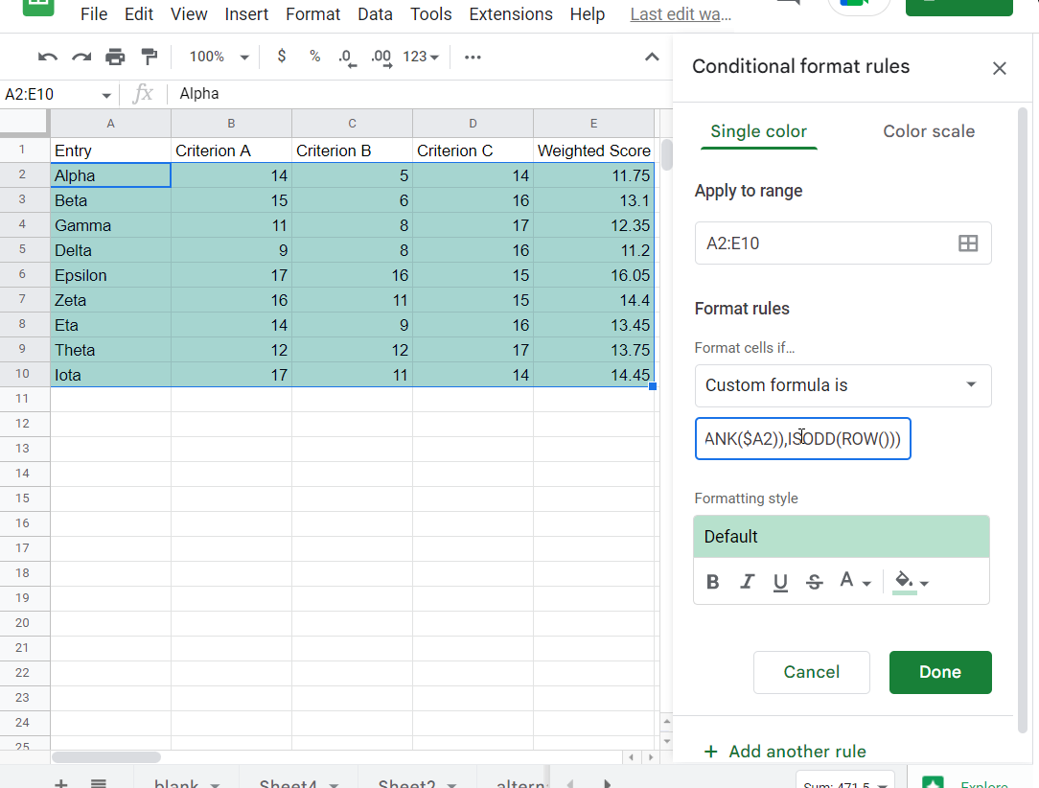
Task: Collapse the toolbar with the up chevron
Action: pos(652,57)
